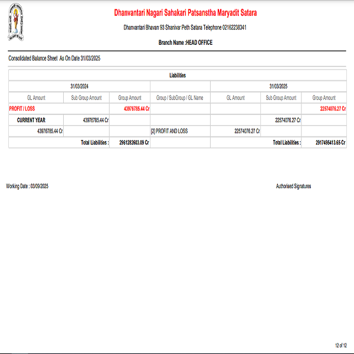
Task: Select the Working Date 03/09/2025 text
Action: point(27,186)
